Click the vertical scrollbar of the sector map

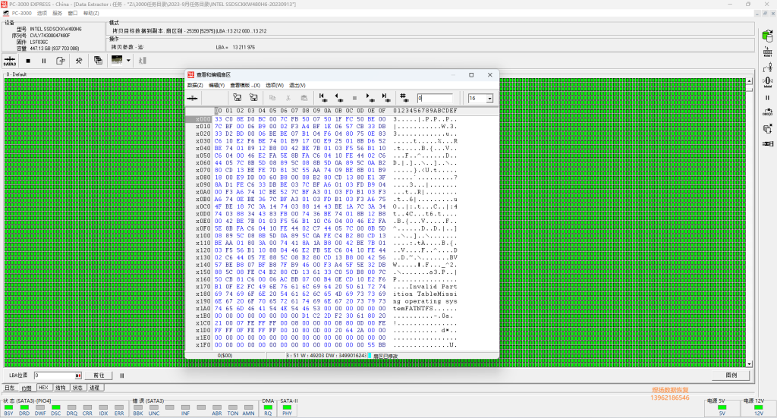pos(749,222)
